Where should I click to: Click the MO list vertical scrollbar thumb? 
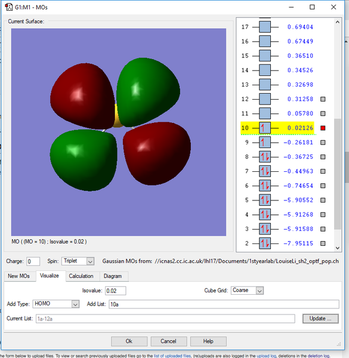tap(338, 174)
